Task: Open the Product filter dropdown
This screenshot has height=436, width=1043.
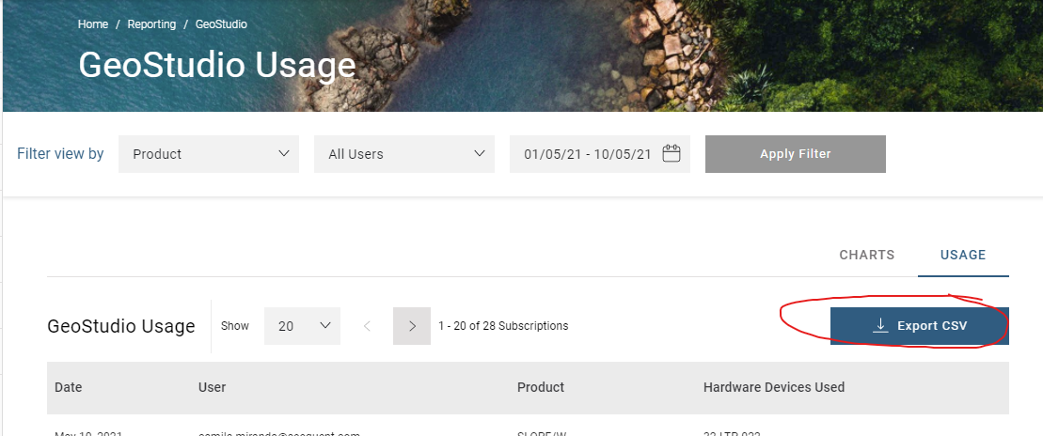Action: click(x=209, y=154)
